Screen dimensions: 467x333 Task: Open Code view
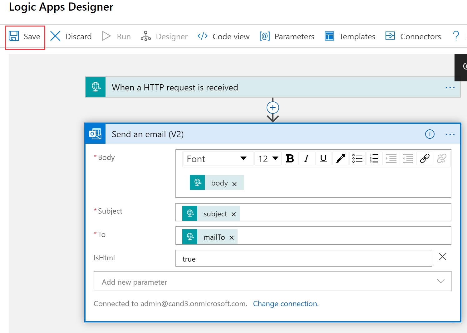(x=224, y=36)
